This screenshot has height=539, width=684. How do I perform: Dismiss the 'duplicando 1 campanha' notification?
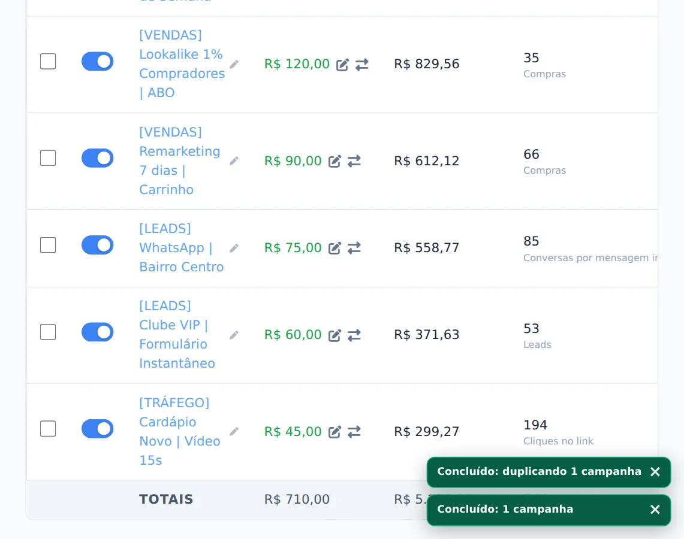(655, 472)
